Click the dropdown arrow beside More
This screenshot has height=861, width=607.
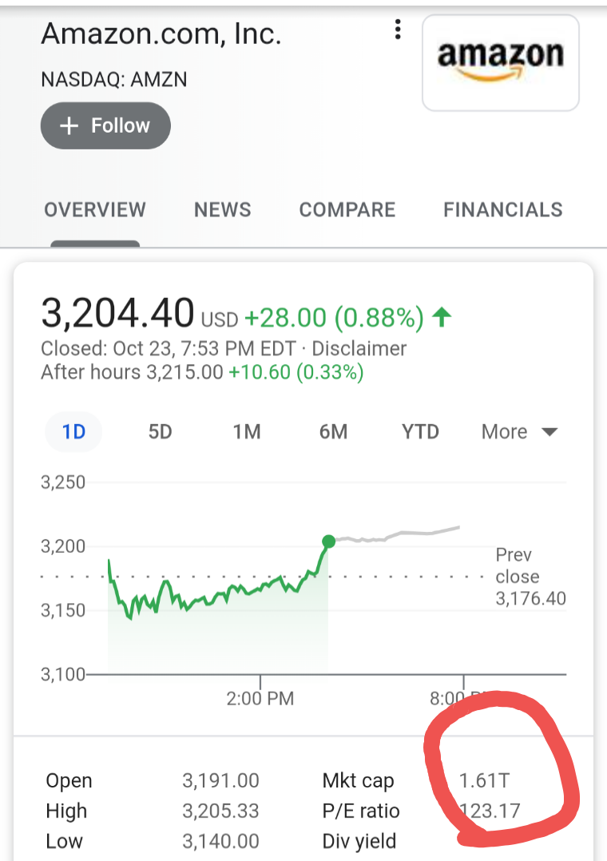tap(549, 432)
